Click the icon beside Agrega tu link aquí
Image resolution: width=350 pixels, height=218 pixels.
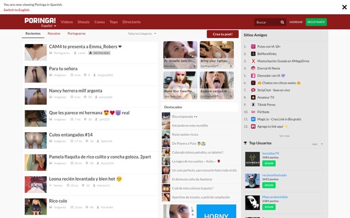click(253, 126)
